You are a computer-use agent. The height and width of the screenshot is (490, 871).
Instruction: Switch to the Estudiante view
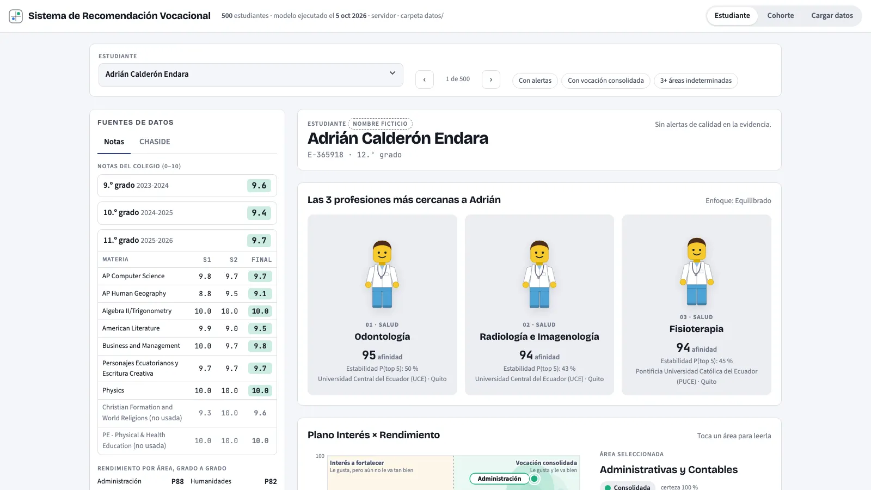732,16
